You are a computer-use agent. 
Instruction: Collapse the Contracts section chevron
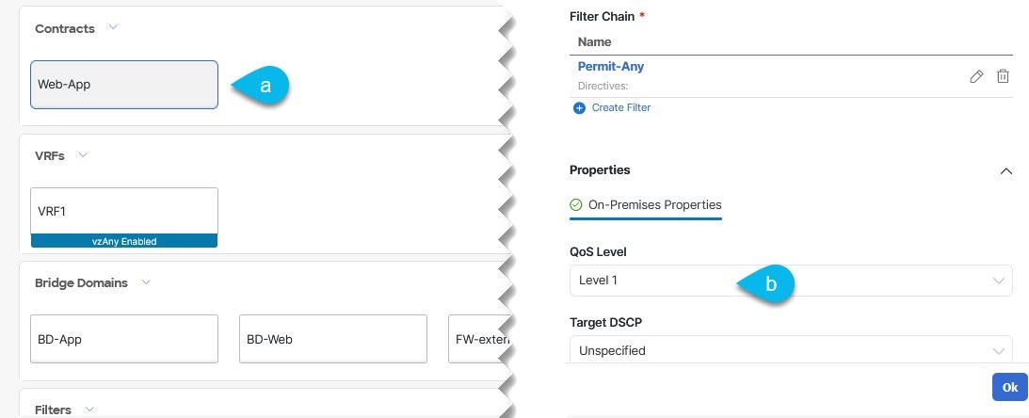pyautogui.click(x=113, y=27)
